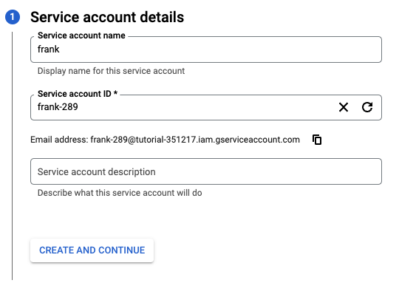Image resolution: width=399 pixels, height=283 pixels.
Task: Regenerate the service account ID with refresh icon
Action: tap(367, 107)
